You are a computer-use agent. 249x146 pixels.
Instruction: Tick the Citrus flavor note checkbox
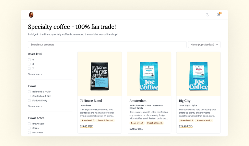[29, 128]
